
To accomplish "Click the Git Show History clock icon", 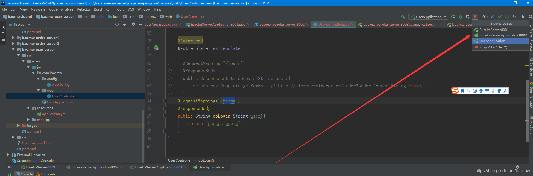I will point(507,17).
